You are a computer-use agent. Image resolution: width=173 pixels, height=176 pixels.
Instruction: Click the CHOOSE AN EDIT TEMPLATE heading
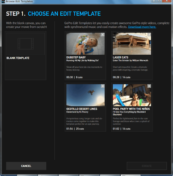[x=64, y=14]
